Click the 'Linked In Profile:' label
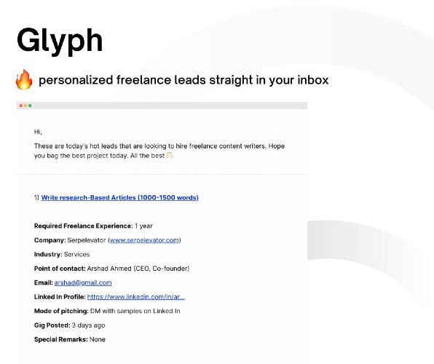Viewport: 434px width, 364px height. (60, 297)
